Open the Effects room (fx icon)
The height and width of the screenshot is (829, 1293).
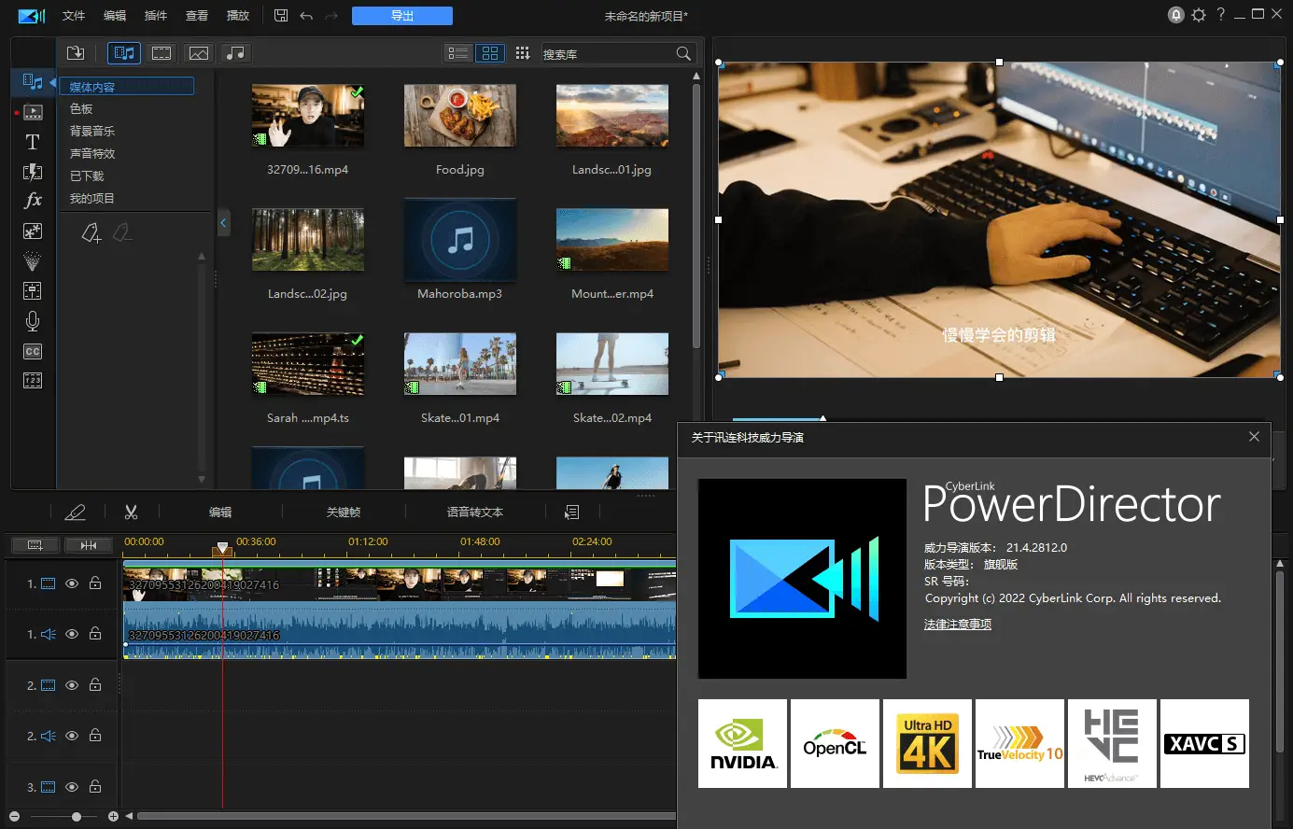32,200
